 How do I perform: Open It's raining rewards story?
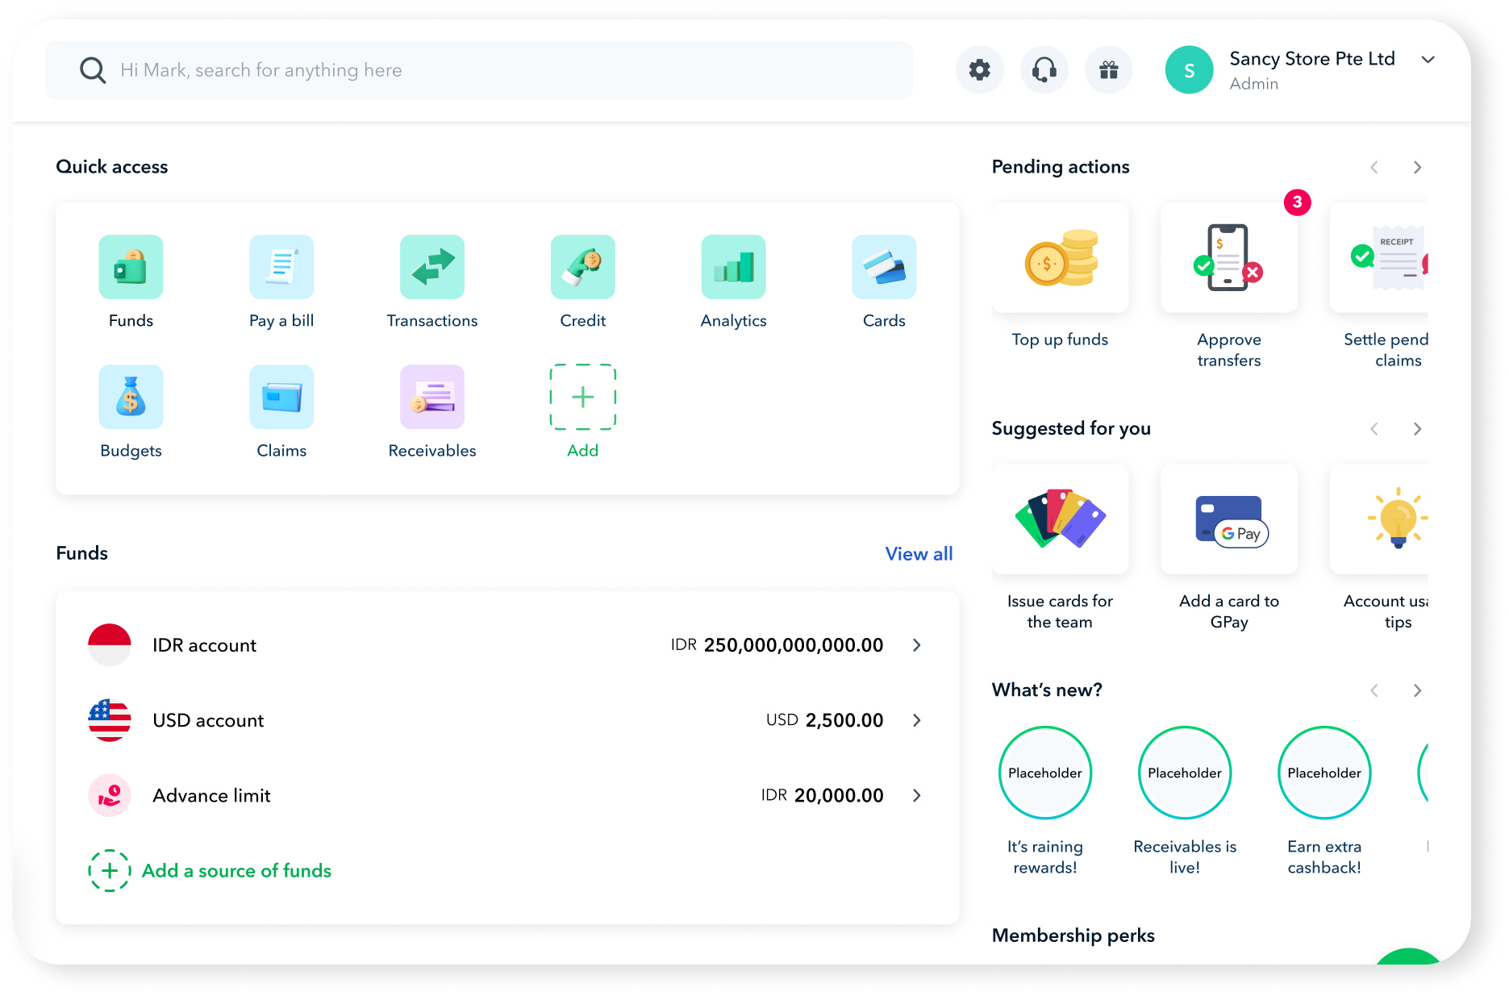[1045, 773]
